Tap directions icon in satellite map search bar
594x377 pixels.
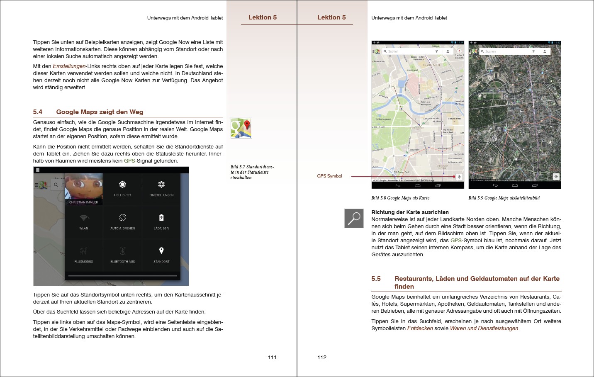(x=533, y=51)
